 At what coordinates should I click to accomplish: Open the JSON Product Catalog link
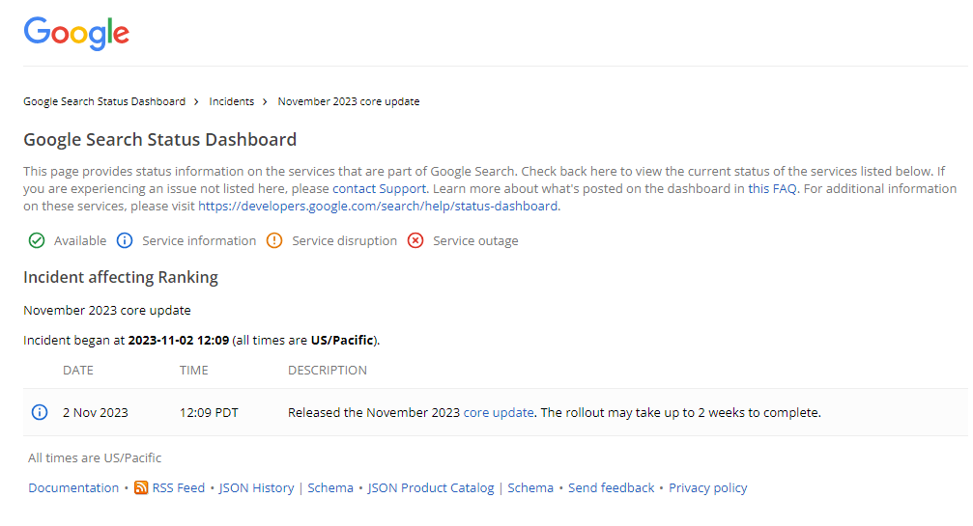coord(431,487)
